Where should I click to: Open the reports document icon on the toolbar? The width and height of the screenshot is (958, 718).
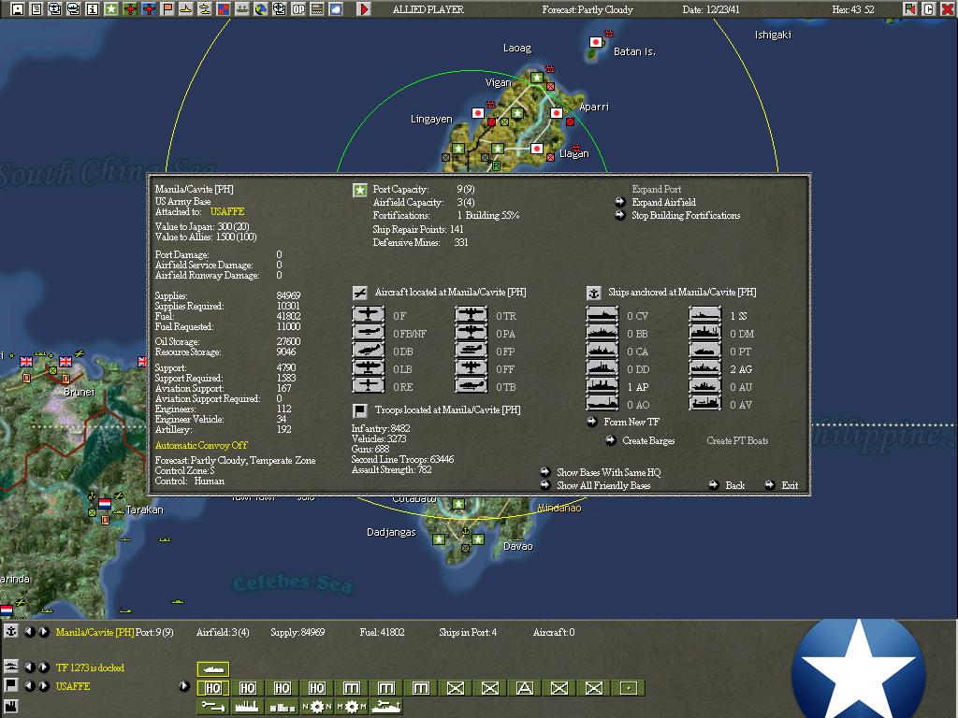[35, 9]
